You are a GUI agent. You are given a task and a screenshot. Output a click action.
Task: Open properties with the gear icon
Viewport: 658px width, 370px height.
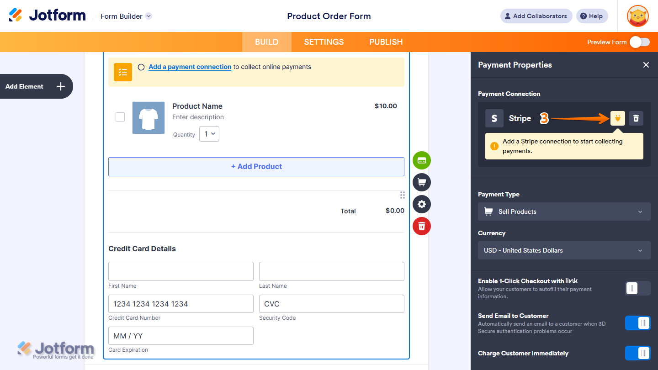click(421, 204)
